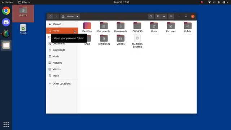Image resolution: width=231 pixels, height=130 pixels.
Task: Open the Templates folder
Action: pyautogui.click(x=104, y=40)
